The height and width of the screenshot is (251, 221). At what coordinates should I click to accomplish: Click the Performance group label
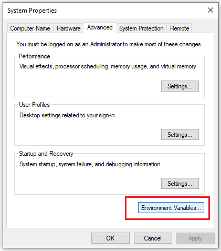tap(35, 56)
